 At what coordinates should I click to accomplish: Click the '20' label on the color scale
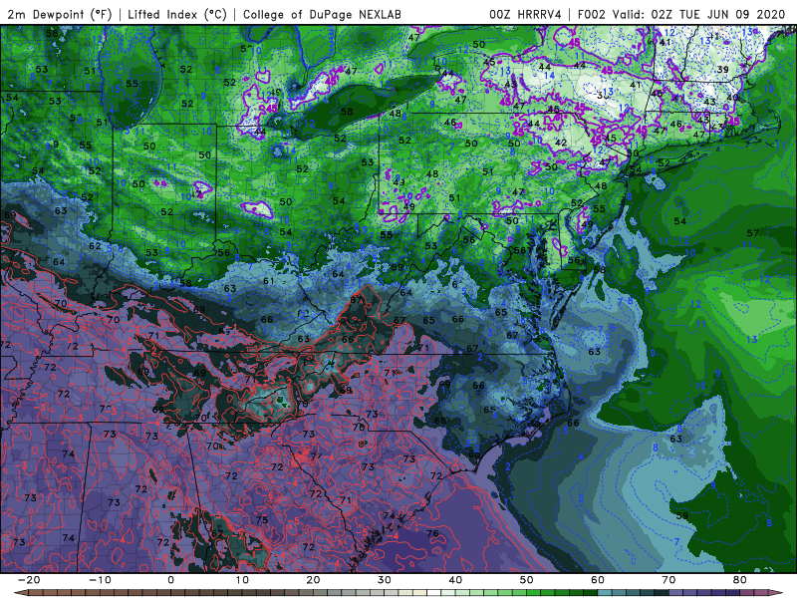pos(313,580)
